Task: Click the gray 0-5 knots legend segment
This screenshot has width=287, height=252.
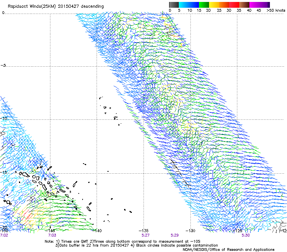Action: pyautogui.click(x=174, y=5)
